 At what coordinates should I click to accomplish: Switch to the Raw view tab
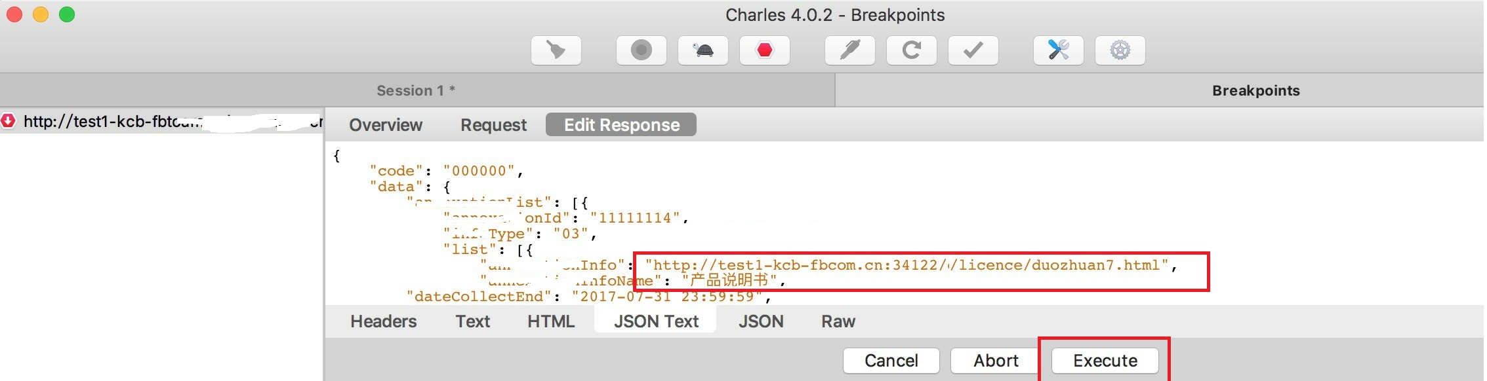pyautogui.click(x=838, y=321)
